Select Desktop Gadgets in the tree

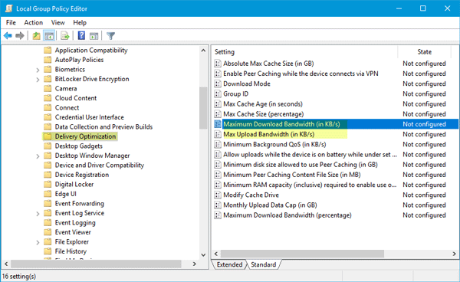[x=79, y=146]
